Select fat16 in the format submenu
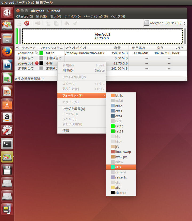Image resolution: width=192 pixels, height=221 pixels. (x=121, y=126)
